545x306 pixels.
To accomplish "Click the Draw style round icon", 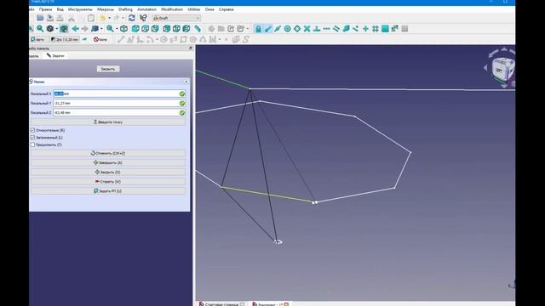I will pyautogui.click(x=50, y=29).
